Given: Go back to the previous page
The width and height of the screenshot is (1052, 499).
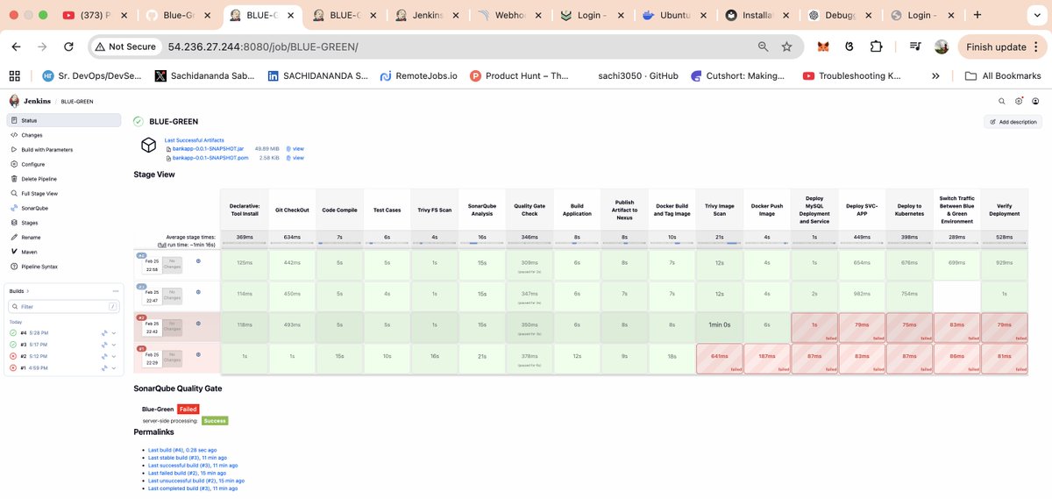Looking at the screenshot, I should point(17,46).
